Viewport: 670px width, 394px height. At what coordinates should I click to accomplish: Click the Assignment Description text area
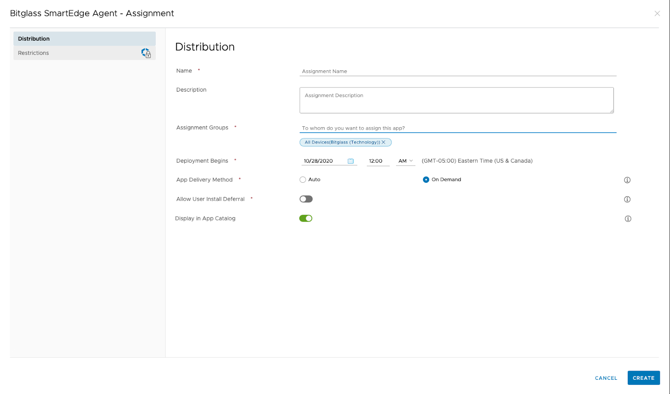[x=456, y=100]
